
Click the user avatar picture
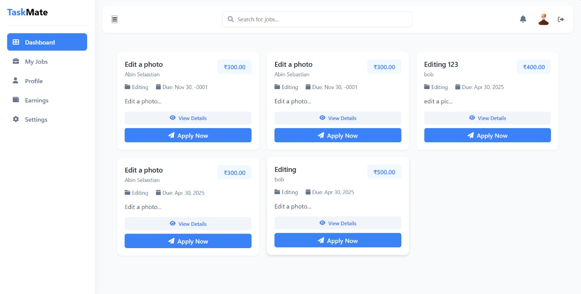[543, 19]
